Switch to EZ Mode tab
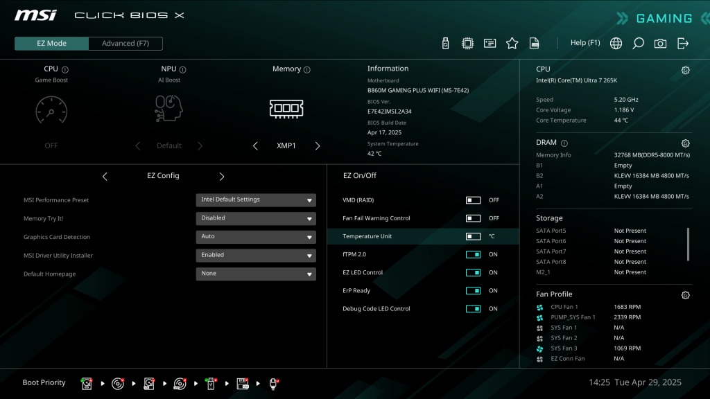The image size is (710, 399). pyautogui.click(x=51, y=44)
